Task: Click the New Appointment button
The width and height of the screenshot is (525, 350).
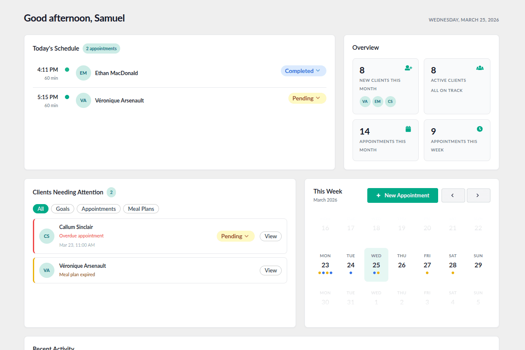Action: (402, 195)
